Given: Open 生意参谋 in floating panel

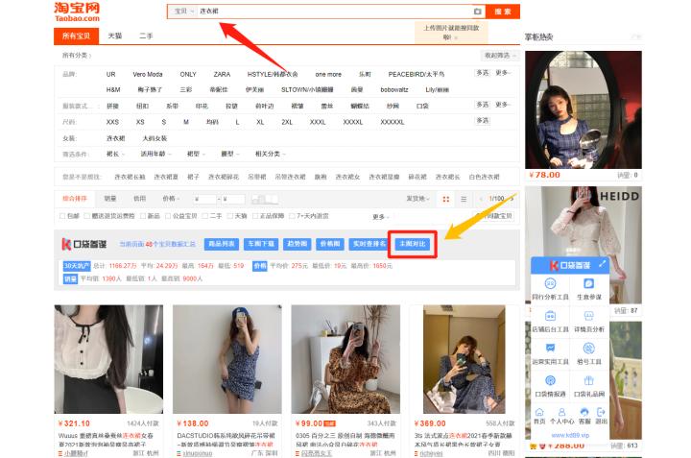Looking at the screenshot, I should coord(588,289).
